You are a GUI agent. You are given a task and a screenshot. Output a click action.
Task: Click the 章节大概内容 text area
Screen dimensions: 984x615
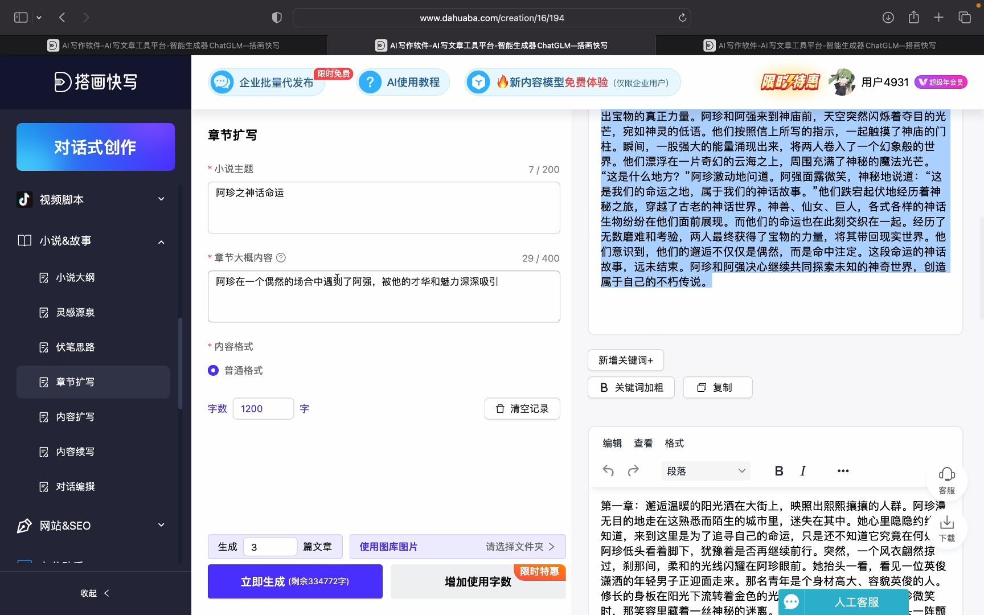click(x=384, y=296)
